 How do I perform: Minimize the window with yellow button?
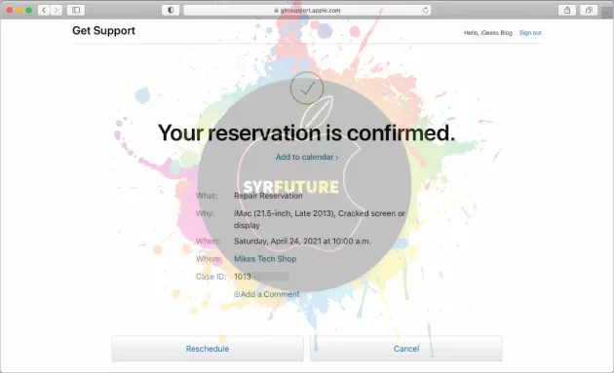click(19, 10)
